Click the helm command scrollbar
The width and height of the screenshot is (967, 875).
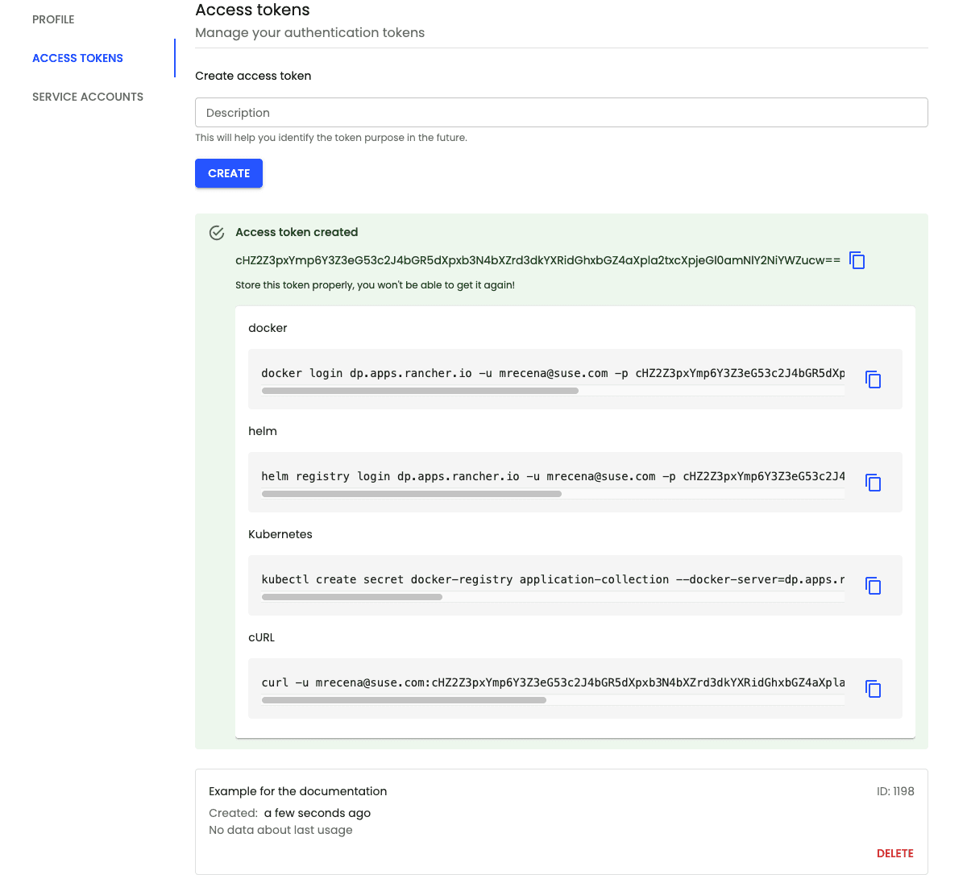pyautogui.click(x=411, y=494)
